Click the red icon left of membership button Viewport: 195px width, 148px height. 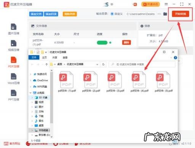(135, 5)
